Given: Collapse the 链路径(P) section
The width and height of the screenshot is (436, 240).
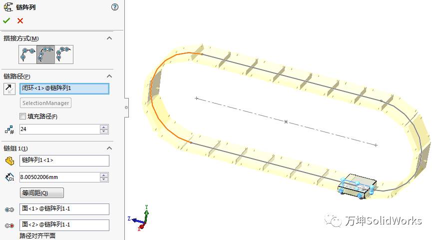Looking at the screenshot, I should [x=109, y=76].
